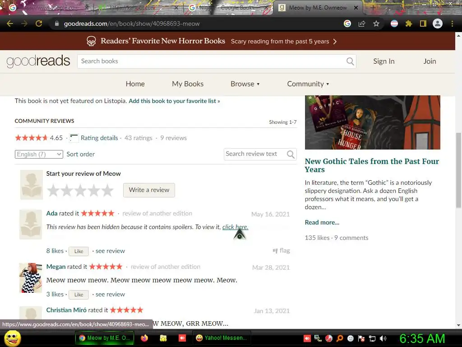Open the Sort order options
This screenshot has width=462, height=347.
pyautogui.click(x=80, y=155)
